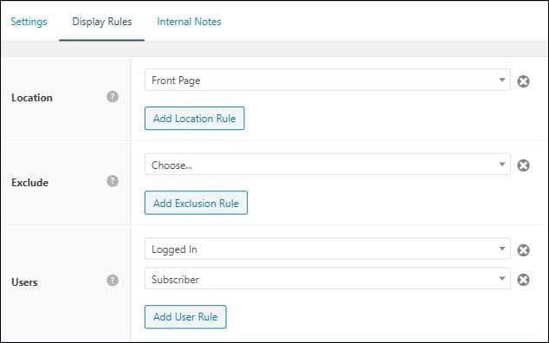
Task: Click the Users row label
Action: point(24,282)
